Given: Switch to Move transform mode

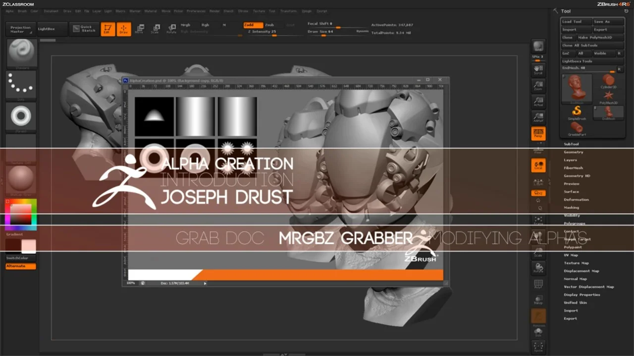Looking at the screenshot, I should click(x=140, y=29).
